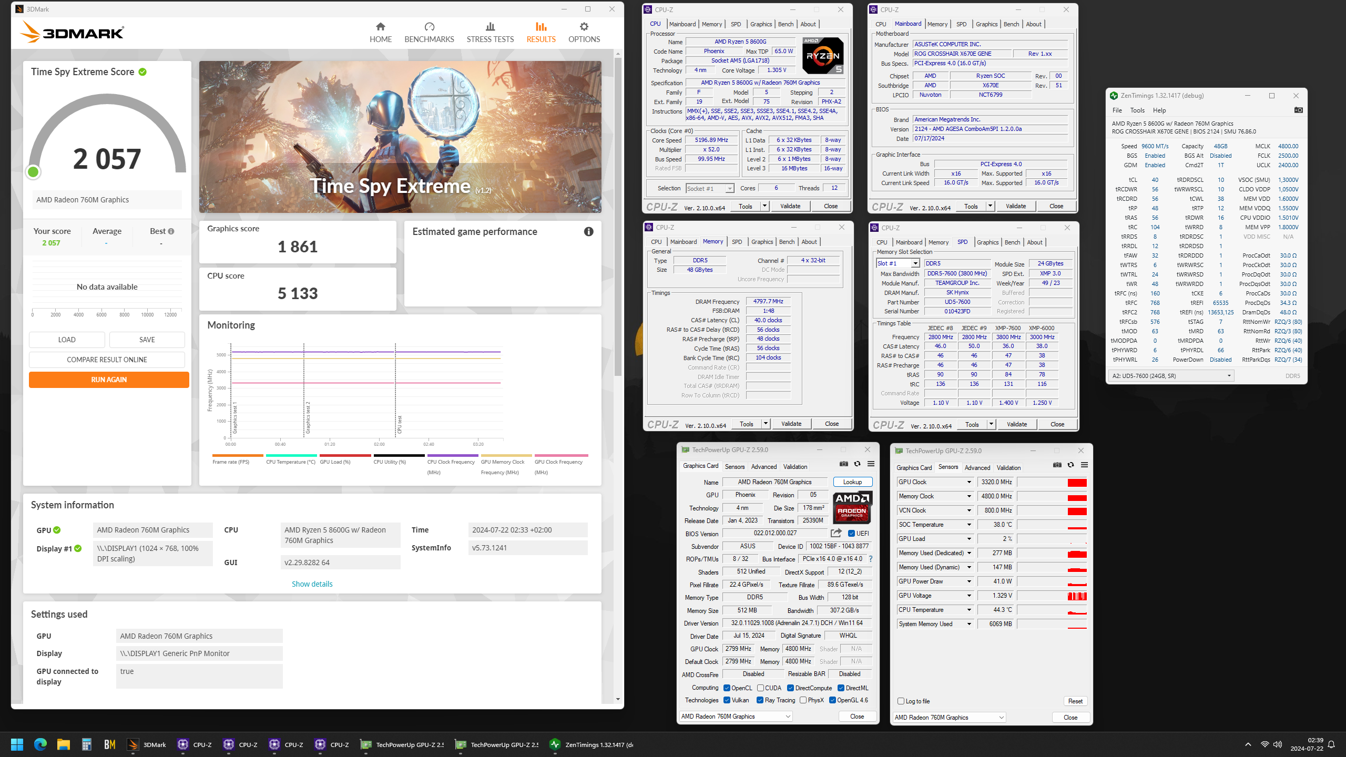Screen dimensions: 1346x757
Task: Switch to the Bench tab in CPU-Z CPU window
Action: [786, 24]
